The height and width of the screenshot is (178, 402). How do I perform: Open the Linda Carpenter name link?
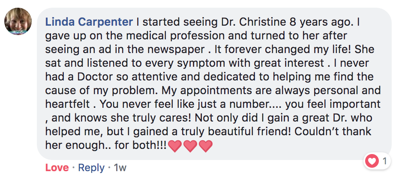pos(89,21)
